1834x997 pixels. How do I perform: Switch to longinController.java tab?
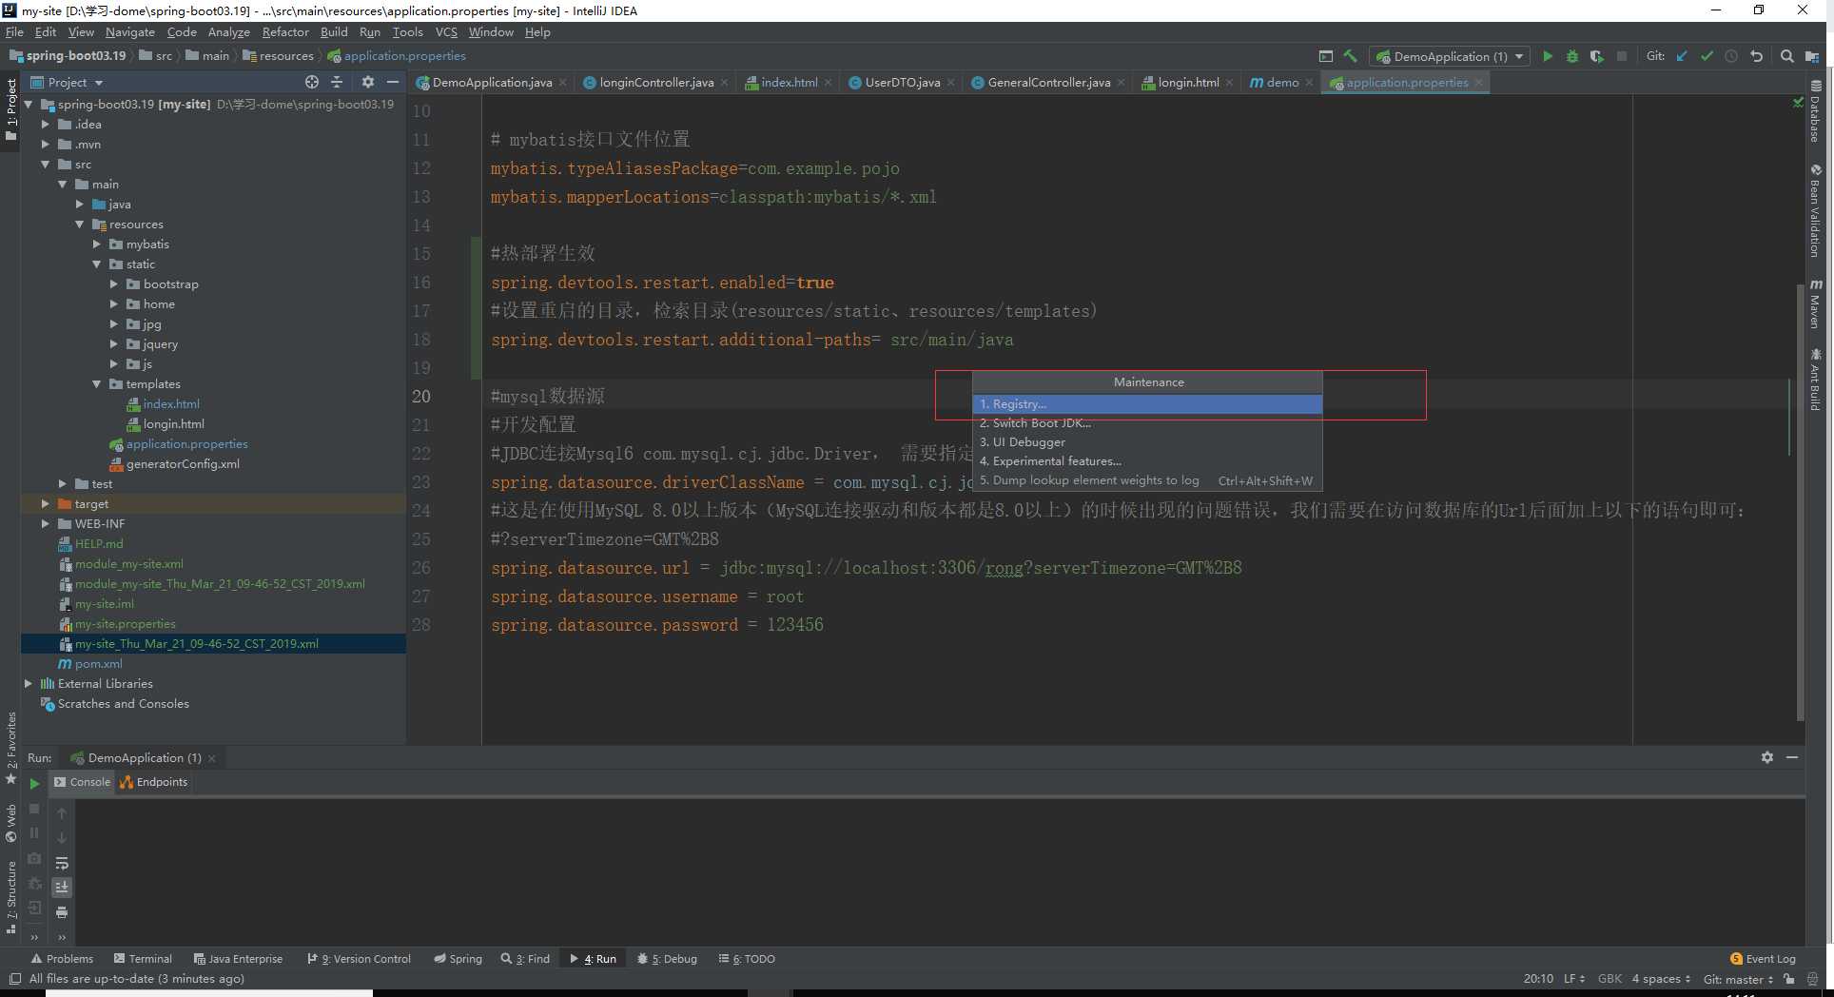tap(656, 83)
